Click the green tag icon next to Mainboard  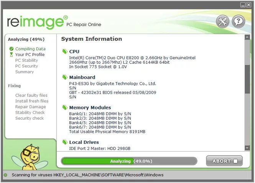tap(65, 77)
